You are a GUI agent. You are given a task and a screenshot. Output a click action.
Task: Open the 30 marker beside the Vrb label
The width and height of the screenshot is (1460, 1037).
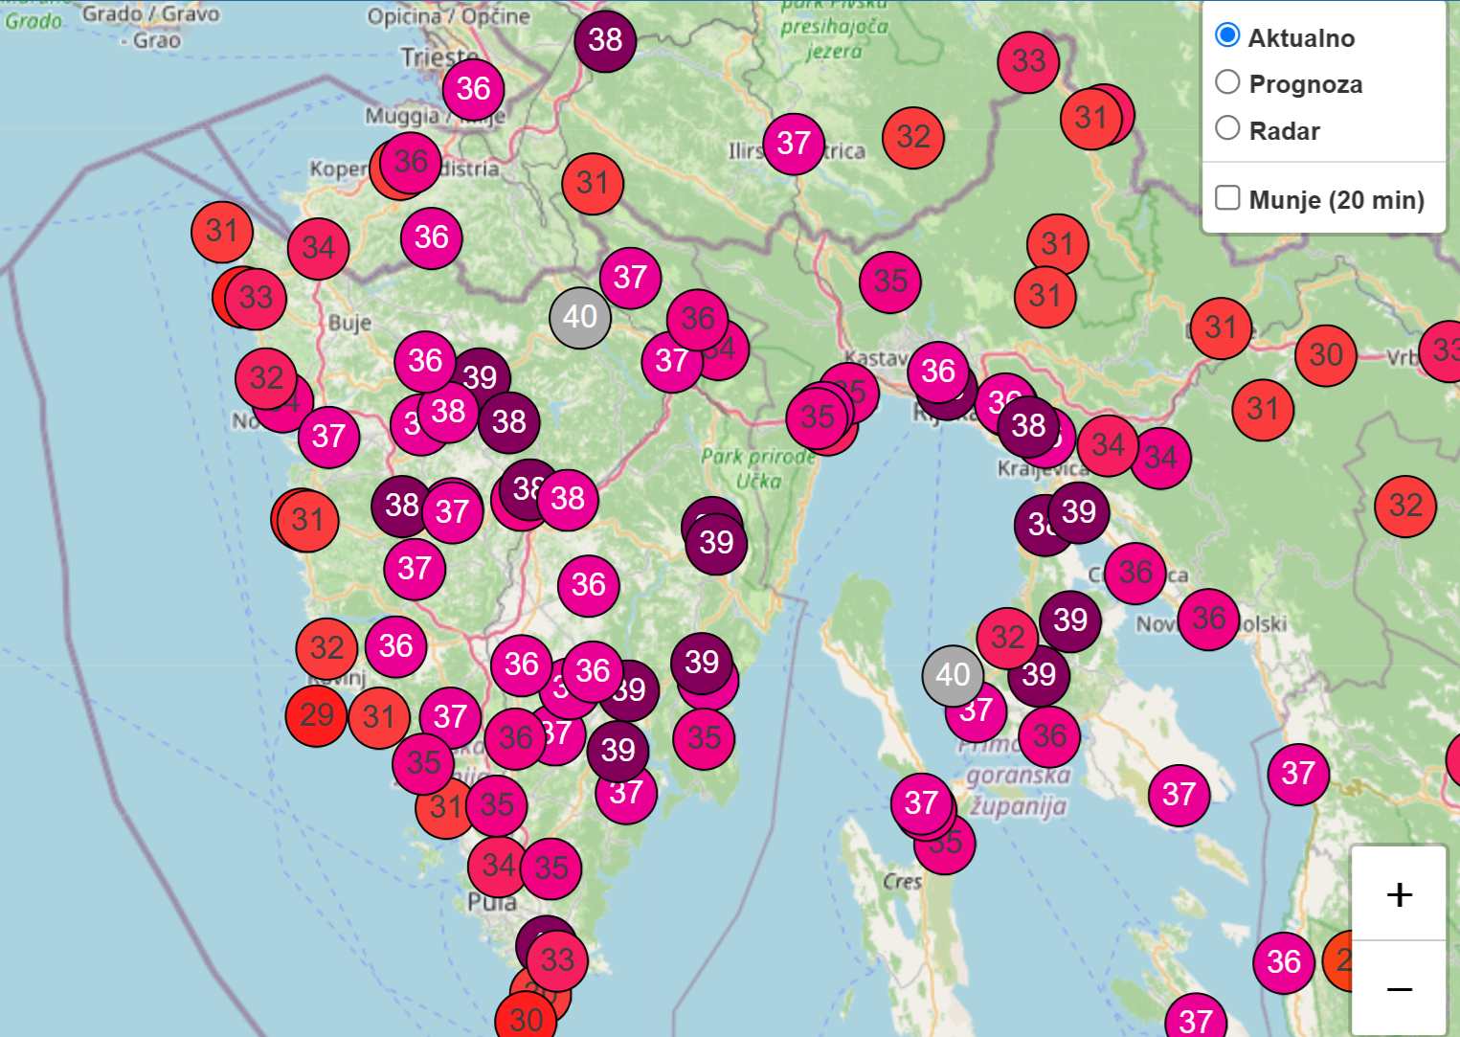[1326, 355]
